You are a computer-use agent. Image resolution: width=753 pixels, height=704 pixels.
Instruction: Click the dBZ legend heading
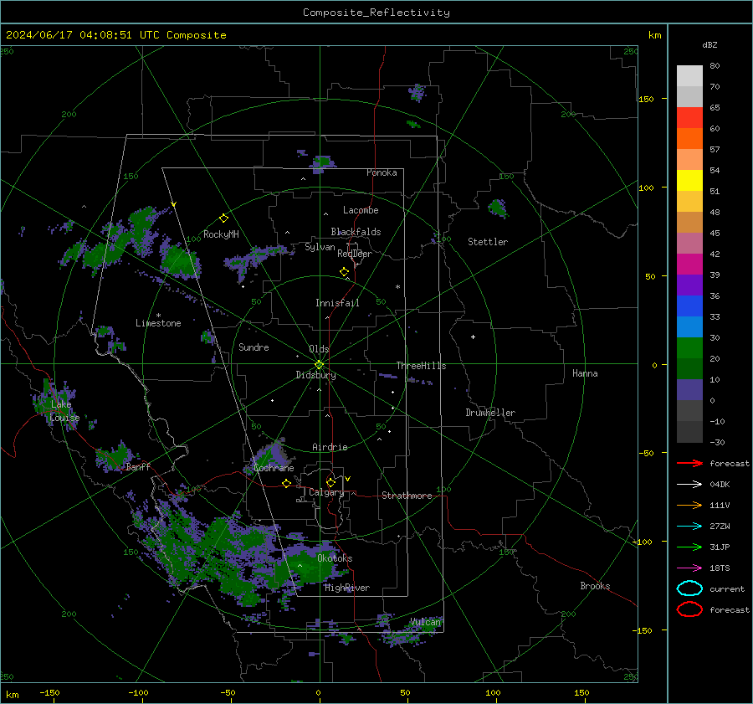(709, 44)
